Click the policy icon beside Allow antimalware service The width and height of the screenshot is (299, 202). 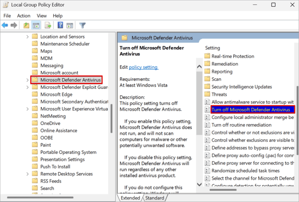207,102
